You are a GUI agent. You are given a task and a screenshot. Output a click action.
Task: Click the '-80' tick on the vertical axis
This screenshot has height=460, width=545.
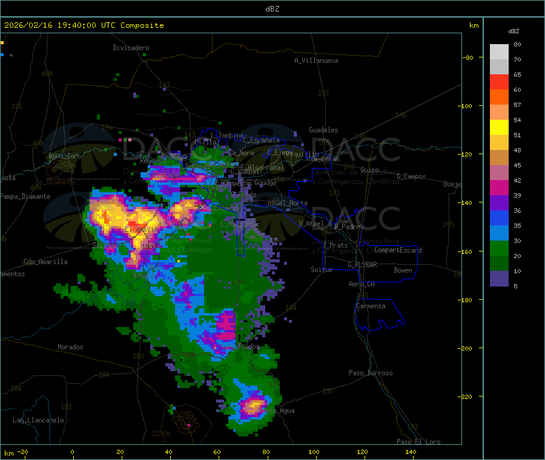[x=467, y=57]
